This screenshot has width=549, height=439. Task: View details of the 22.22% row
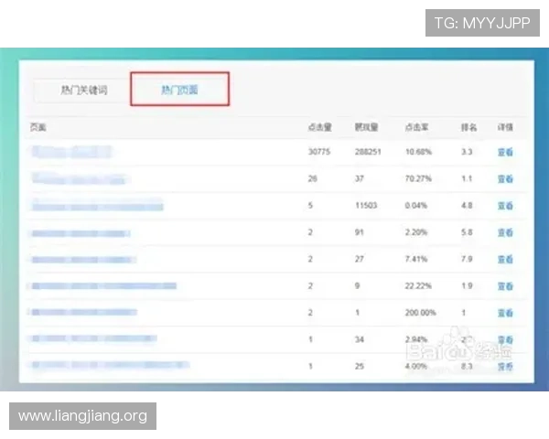point(505,286)
